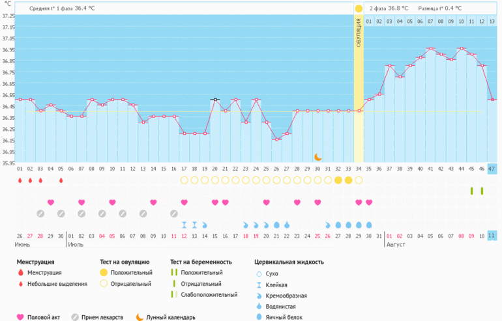Select the heart icon on cycle day 04
Image resolution: width=502 pixels, height=321 pixels.
coord(51,202)
